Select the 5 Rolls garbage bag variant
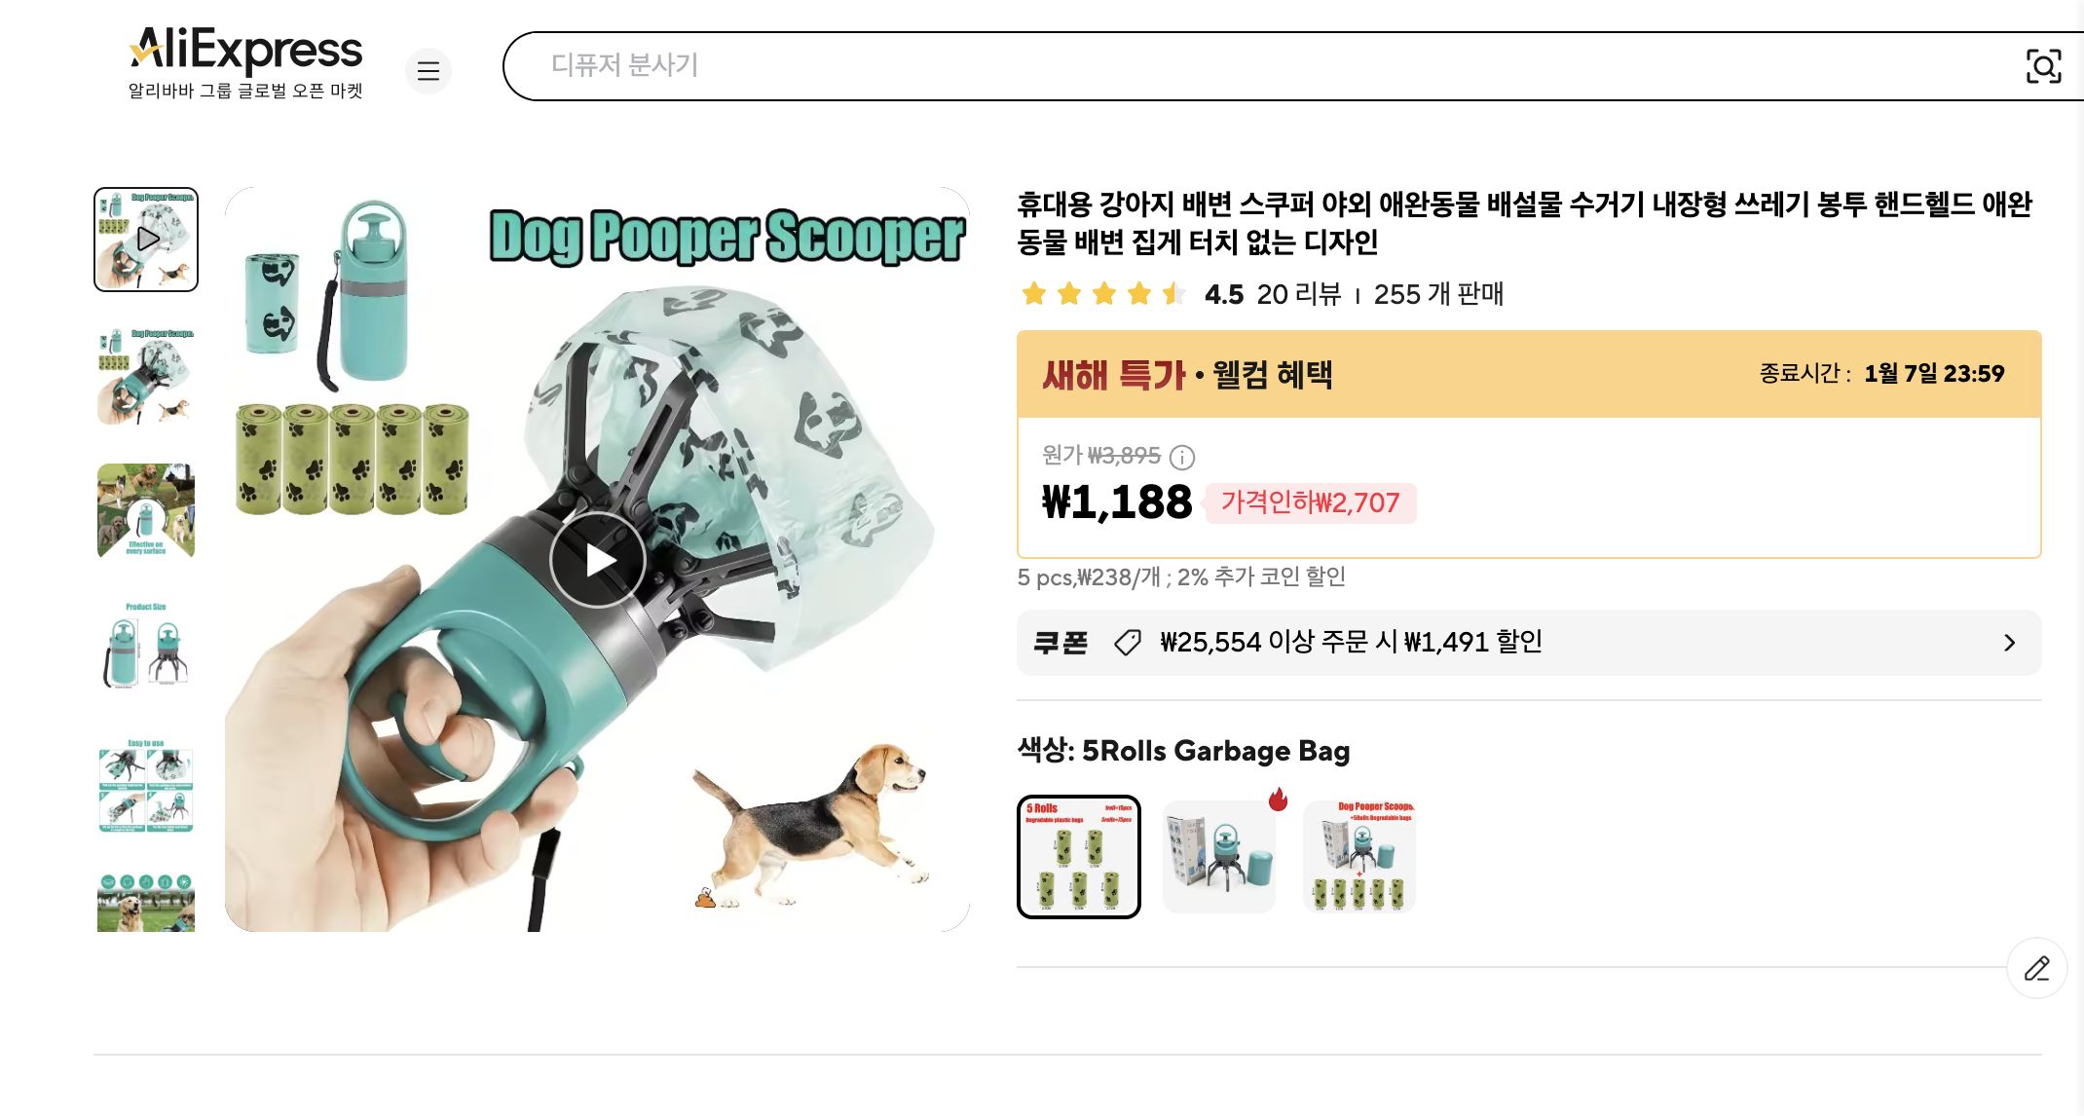The width and height of the screenshot is (2084, 1116). (x=1079, y=857)
